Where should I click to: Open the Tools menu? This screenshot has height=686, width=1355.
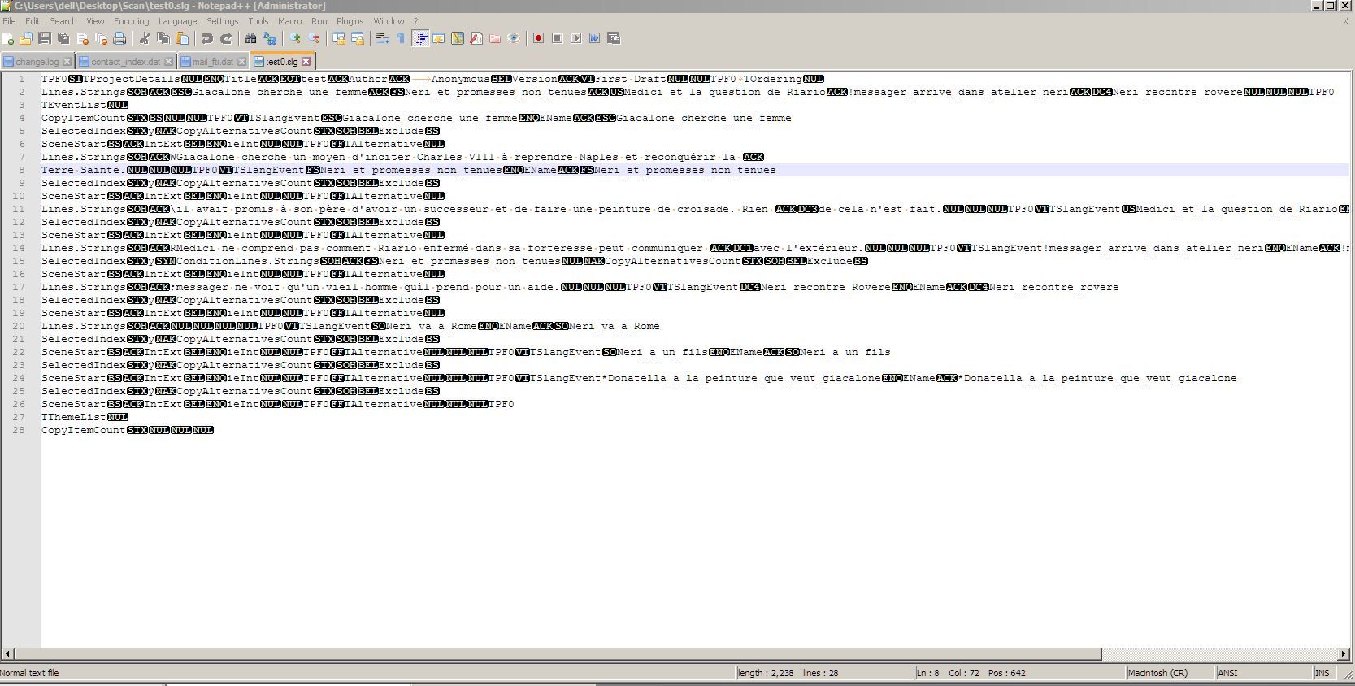(258, 21)
